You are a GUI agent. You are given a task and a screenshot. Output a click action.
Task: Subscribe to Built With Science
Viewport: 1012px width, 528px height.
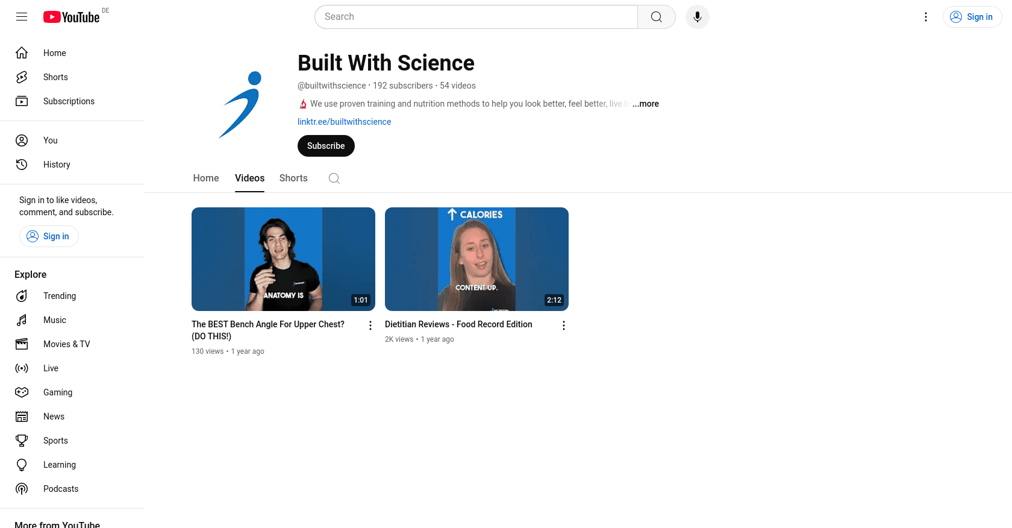[326, 146]
